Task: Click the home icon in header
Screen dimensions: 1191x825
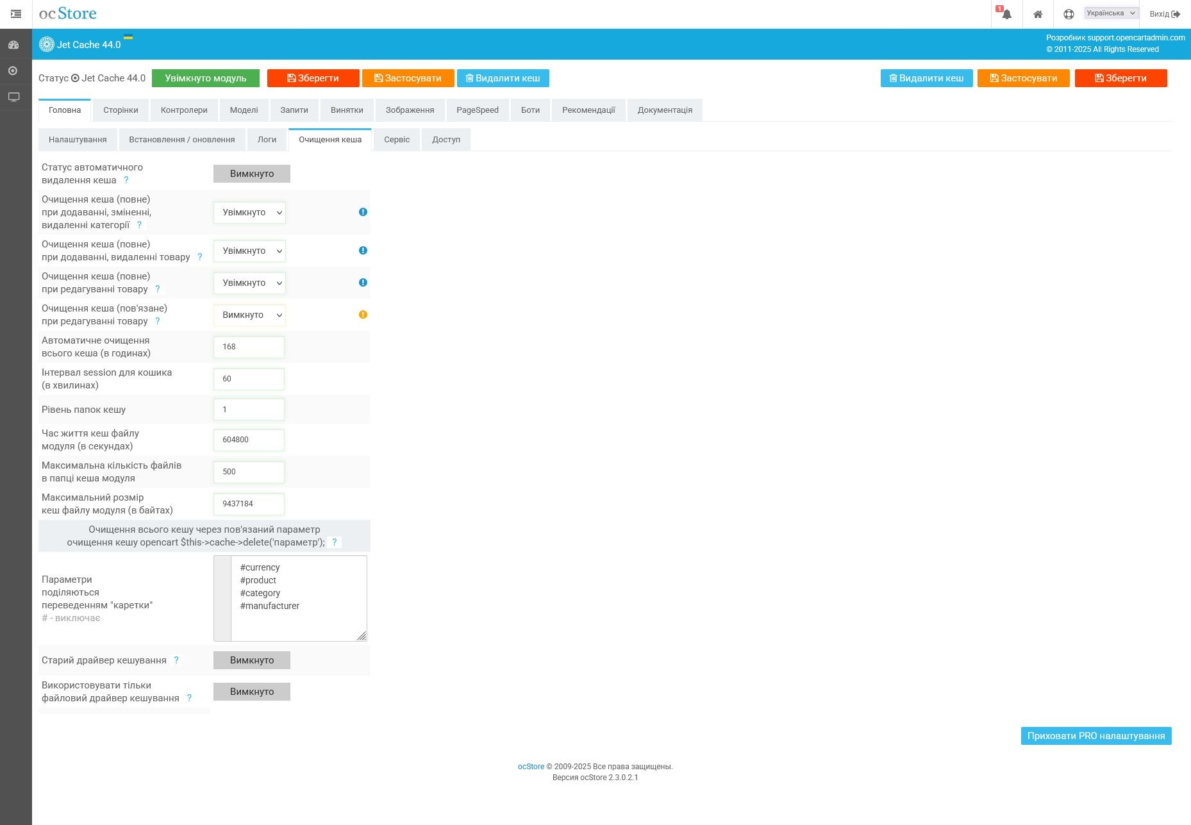Action: 1038,14
